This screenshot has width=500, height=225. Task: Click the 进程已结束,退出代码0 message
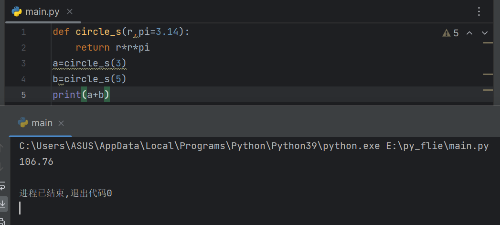click(66, 193)
